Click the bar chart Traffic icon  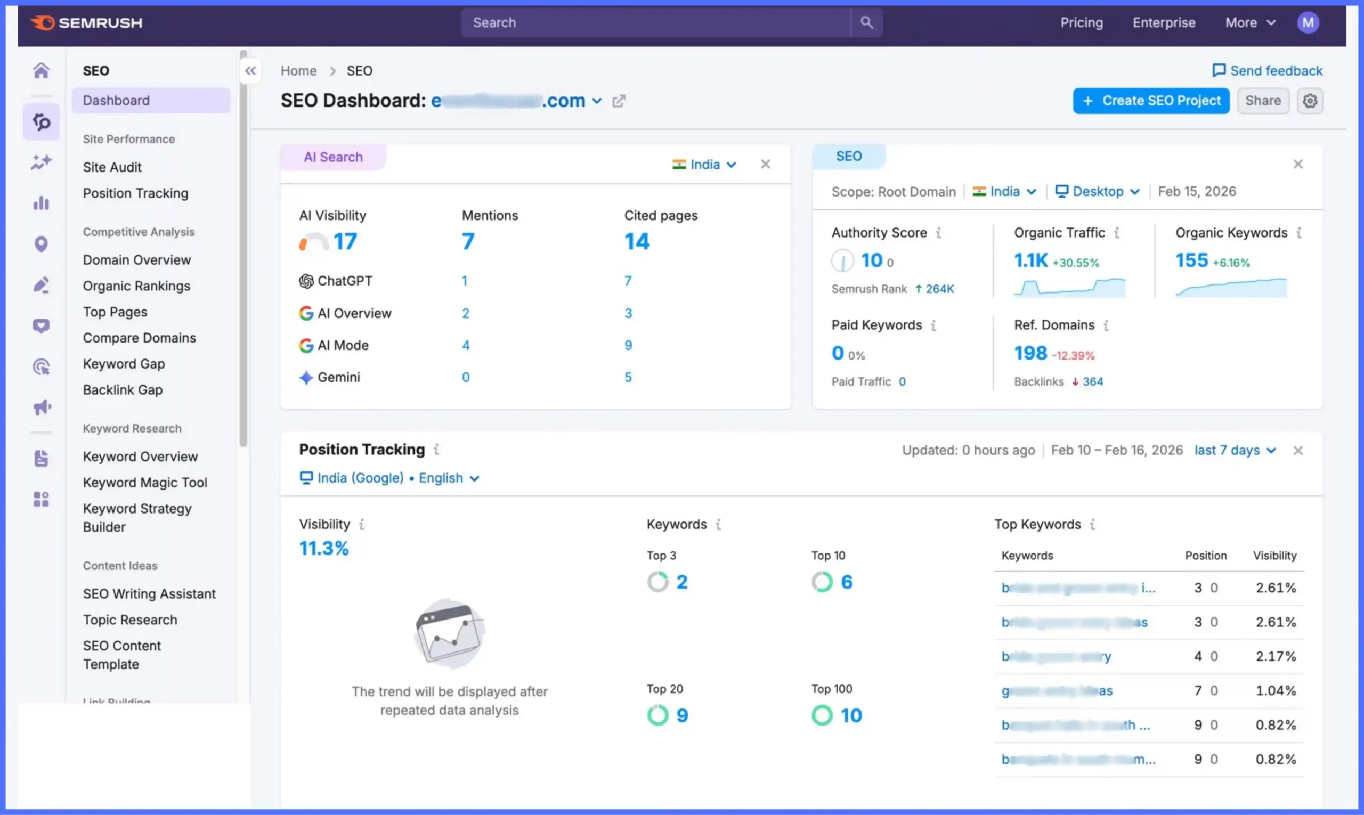coord(41,203)
